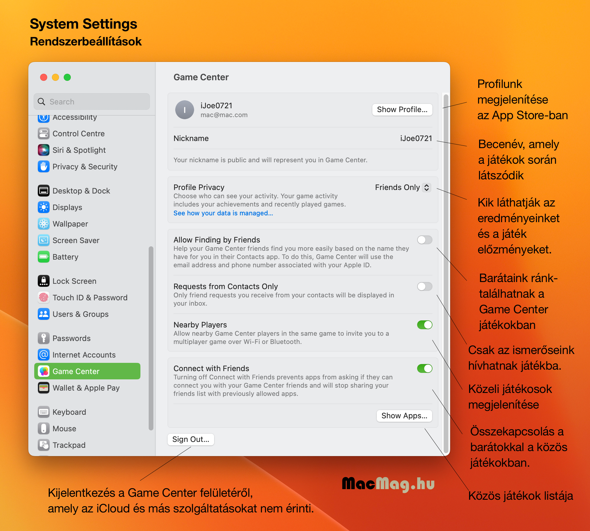Enable Allow Finding by Friends
The image size is (590, 531).
coord(425,240)
